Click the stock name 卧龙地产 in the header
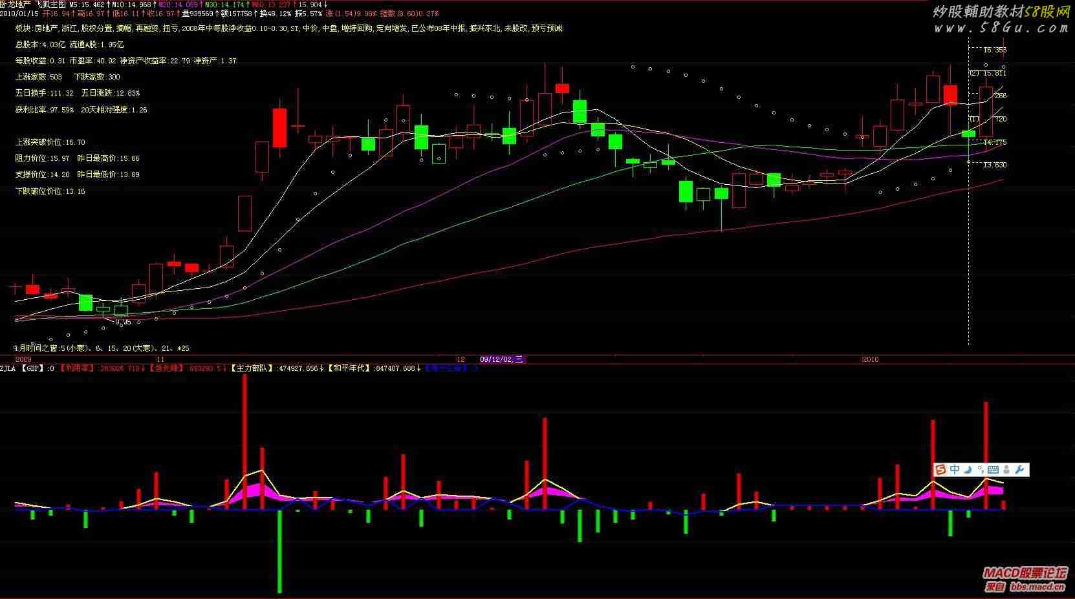Screen dimensions: 1075x599 15,4
